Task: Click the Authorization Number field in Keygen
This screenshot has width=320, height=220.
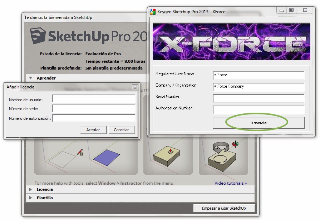Action: 259,110
